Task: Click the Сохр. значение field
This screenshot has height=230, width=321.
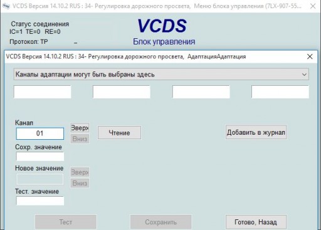Action: pos(40,157)
